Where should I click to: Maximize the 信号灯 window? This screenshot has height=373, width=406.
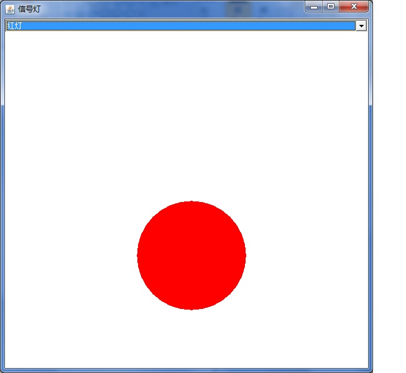[331, 7]
